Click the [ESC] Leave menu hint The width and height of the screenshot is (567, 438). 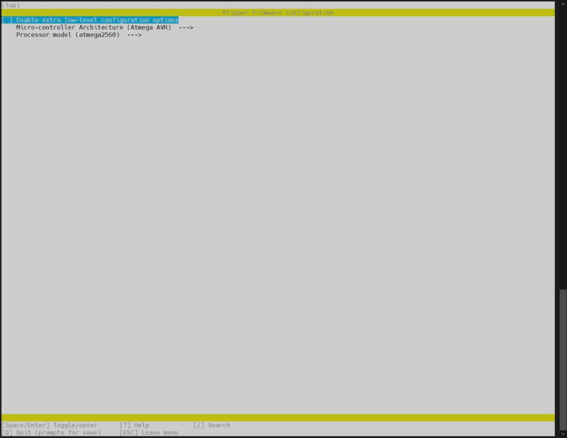point(149,432)
